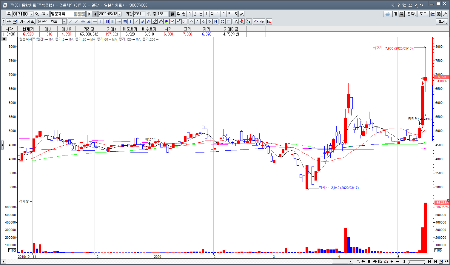Select the 5 interval button
This screenshot has height=265, width=450.
pos(229,14)
